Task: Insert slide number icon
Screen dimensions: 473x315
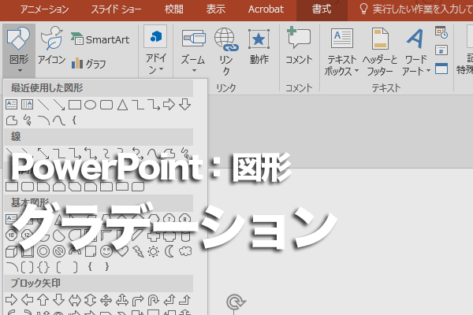Action: point(441,50)
